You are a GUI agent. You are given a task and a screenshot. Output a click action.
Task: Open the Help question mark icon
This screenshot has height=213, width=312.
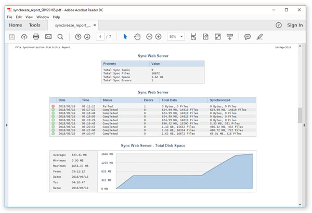279,25
